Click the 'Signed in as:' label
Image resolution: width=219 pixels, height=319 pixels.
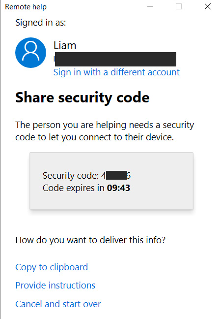(x=41, y=23)
